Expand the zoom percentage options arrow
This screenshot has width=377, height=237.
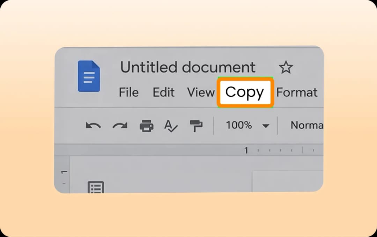click(266, 126)
